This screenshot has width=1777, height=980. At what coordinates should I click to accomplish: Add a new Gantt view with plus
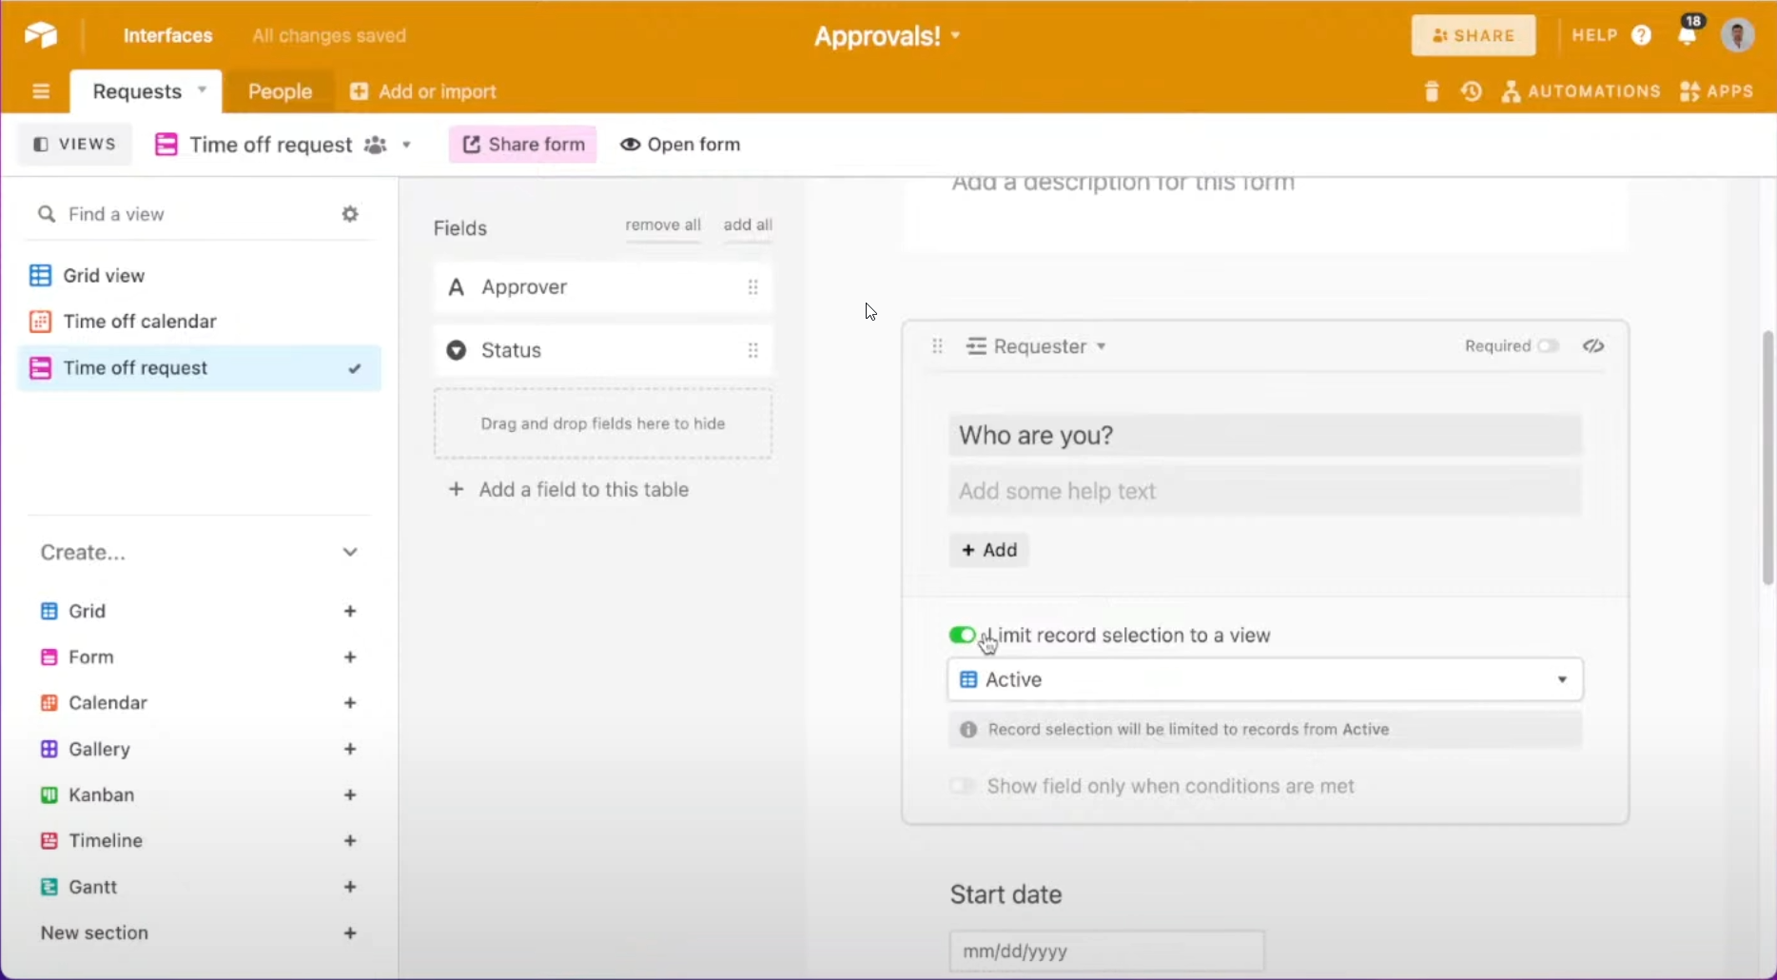point(350,887)
